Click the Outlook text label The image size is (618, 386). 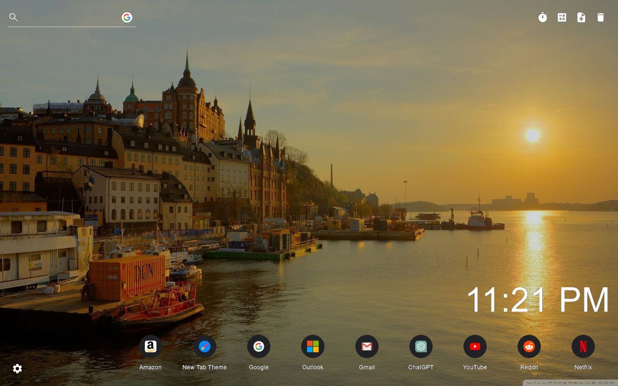313,367
